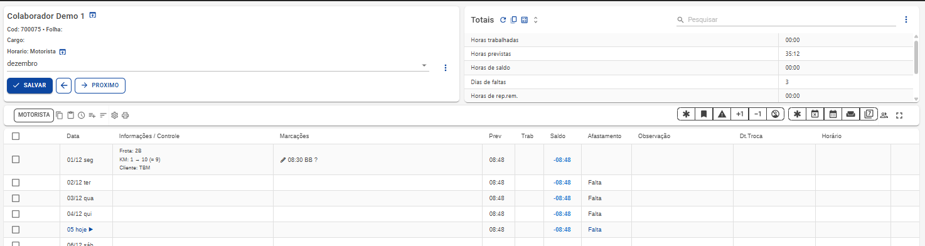Open the three-dot menu next to dezembro
This screenshot has height=246, width=925.
[446, 68]
